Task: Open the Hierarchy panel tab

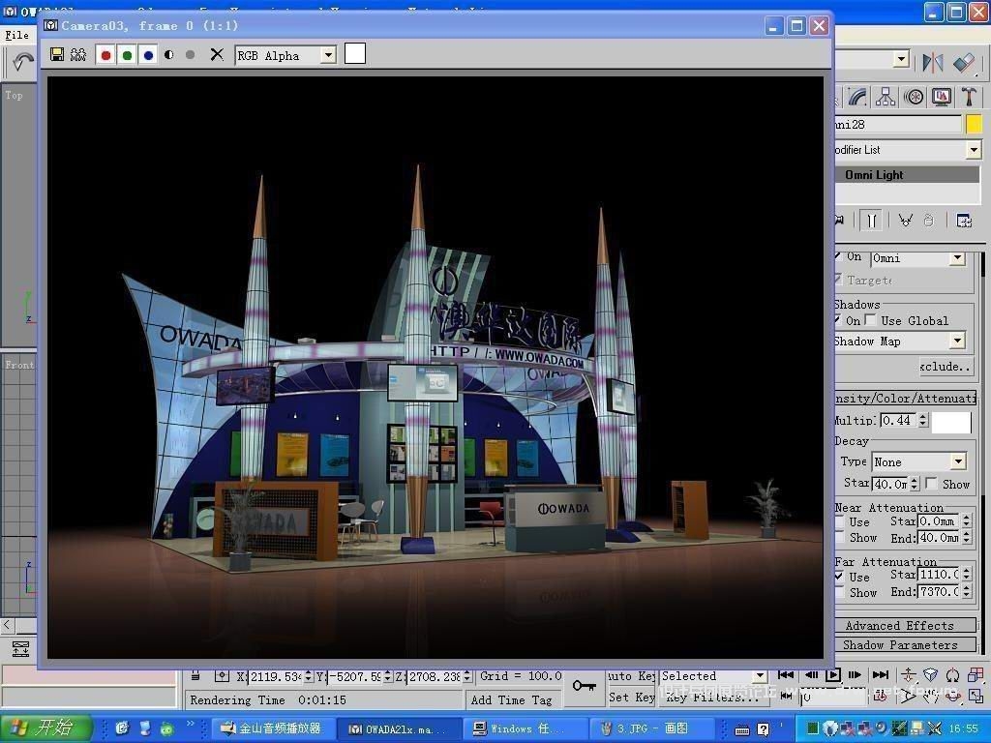Action: pos(886,97)
